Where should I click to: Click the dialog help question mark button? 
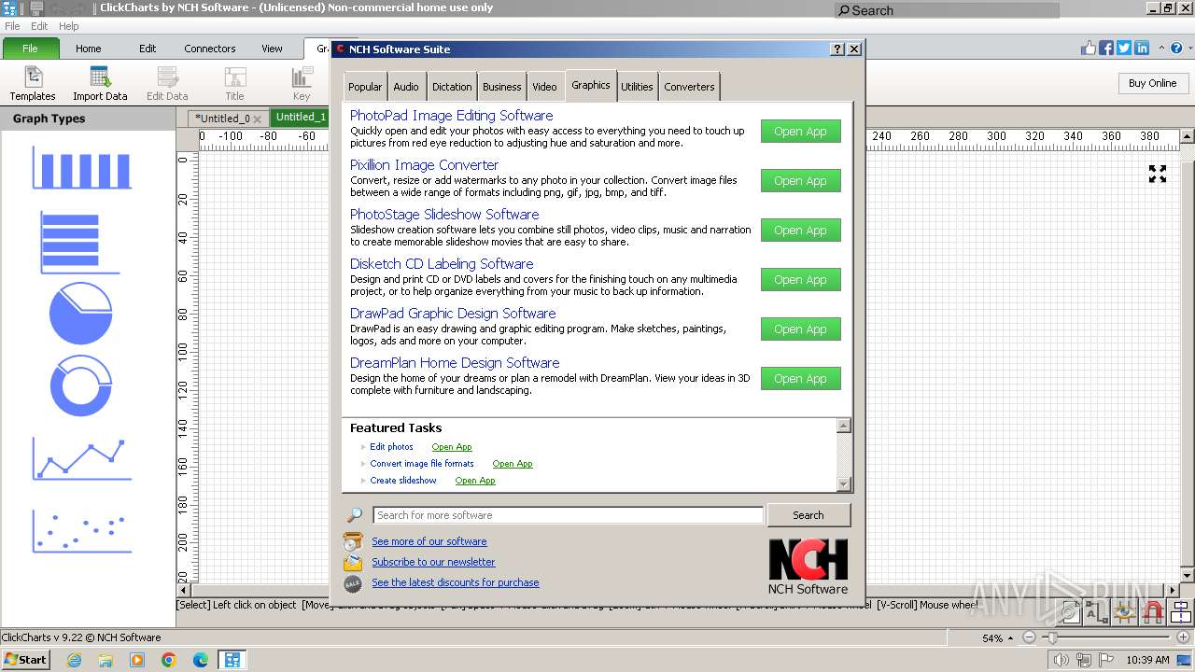[837, 49]
